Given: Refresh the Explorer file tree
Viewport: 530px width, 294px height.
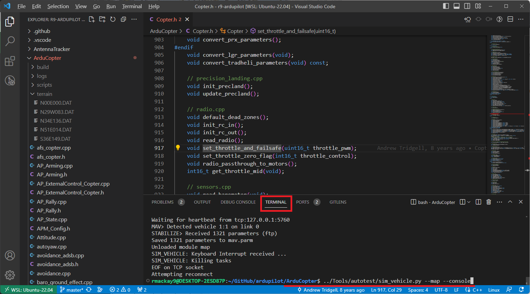Looking at the screenshot, I should pos(113,19).
